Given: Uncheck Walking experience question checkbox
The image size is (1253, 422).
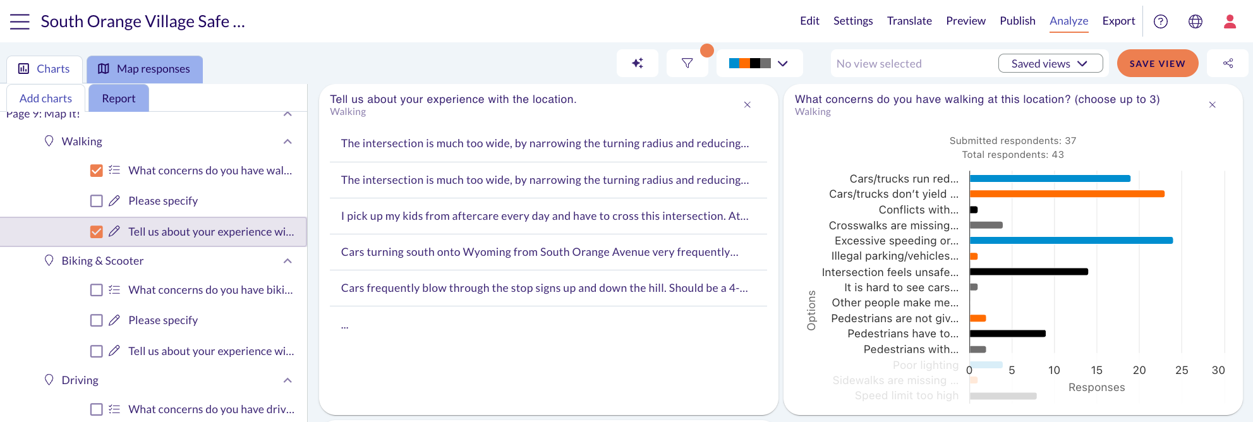Looking at the screenshot, I should (97, 232).
